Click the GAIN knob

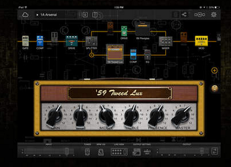[x=54, y=116]
